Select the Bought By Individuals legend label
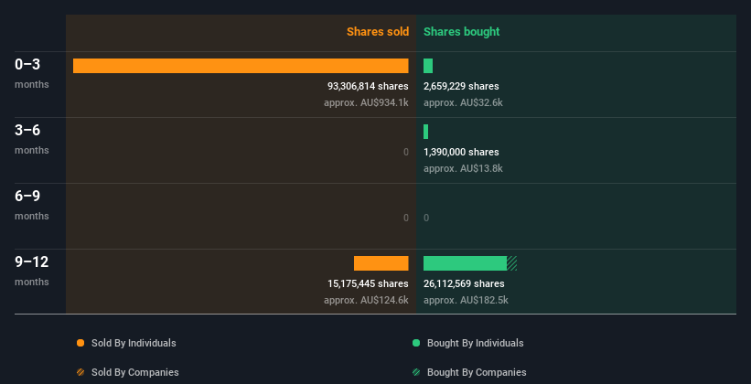Viewport: 751px width, 384px height. [475, 343]
